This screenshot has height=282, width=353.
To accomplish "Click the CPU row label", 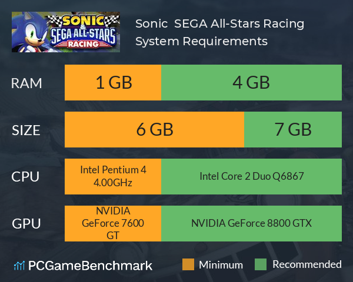I will (25, 177).
